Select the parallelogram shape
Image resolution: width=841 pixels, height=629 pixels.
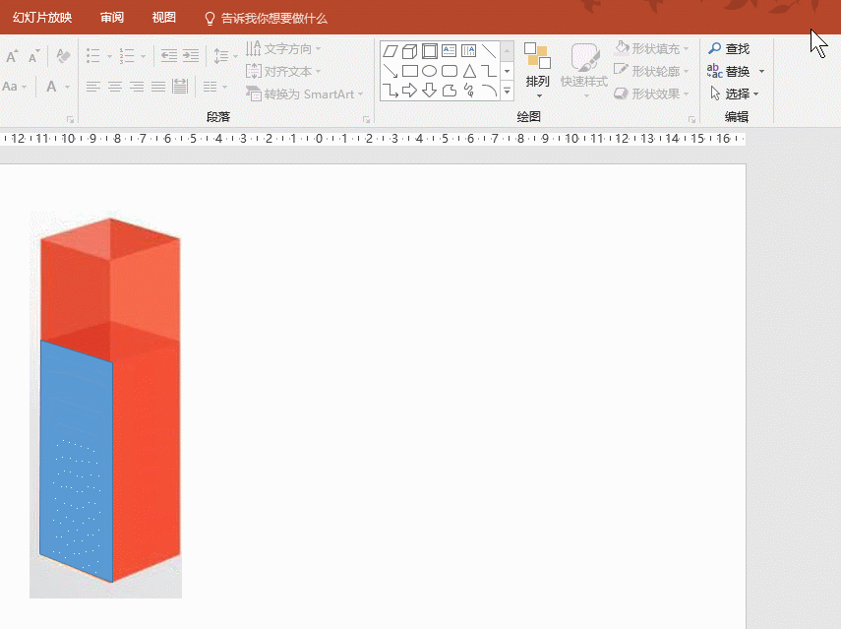[x=390, y=51]
